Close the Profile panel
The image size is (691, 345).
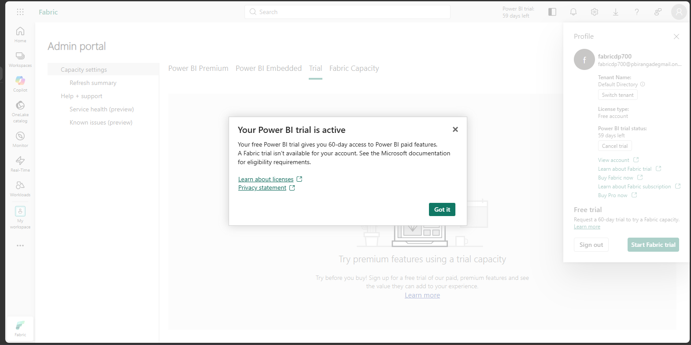click(x=676, y=37)
